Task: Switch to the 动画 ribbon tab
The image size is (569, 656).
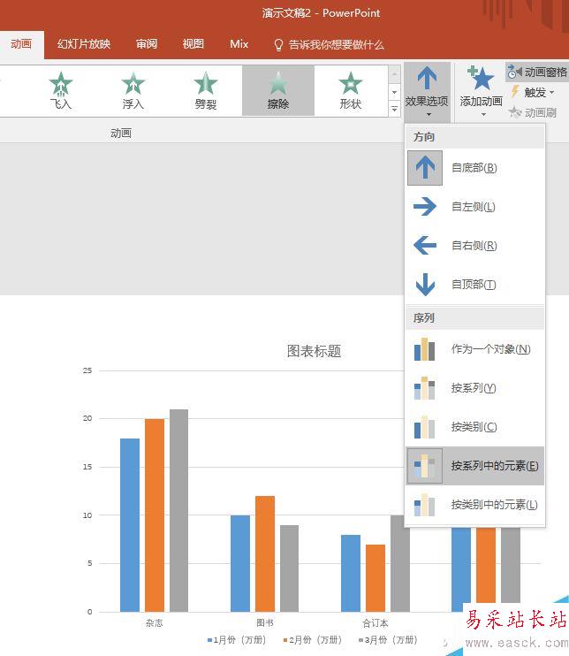Action: pos(21,44)
